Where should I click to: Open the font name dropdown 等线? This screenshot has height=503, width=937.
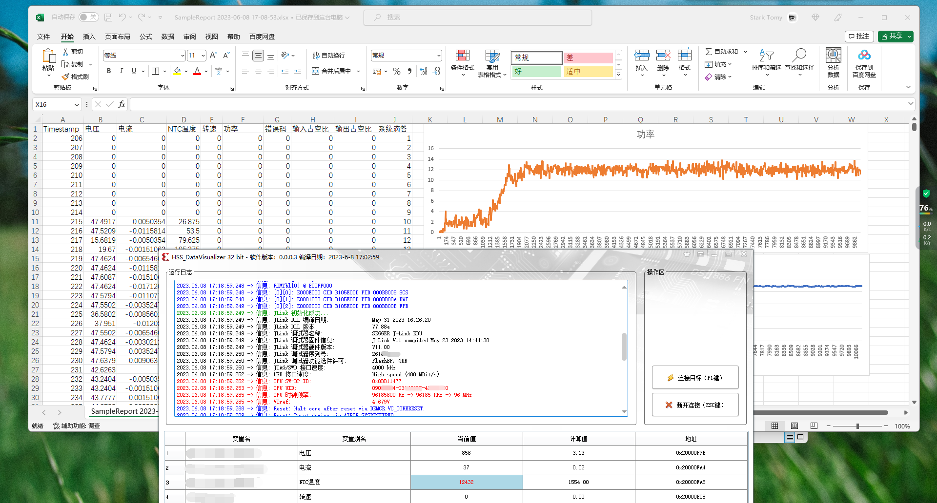tap(183, 56)
